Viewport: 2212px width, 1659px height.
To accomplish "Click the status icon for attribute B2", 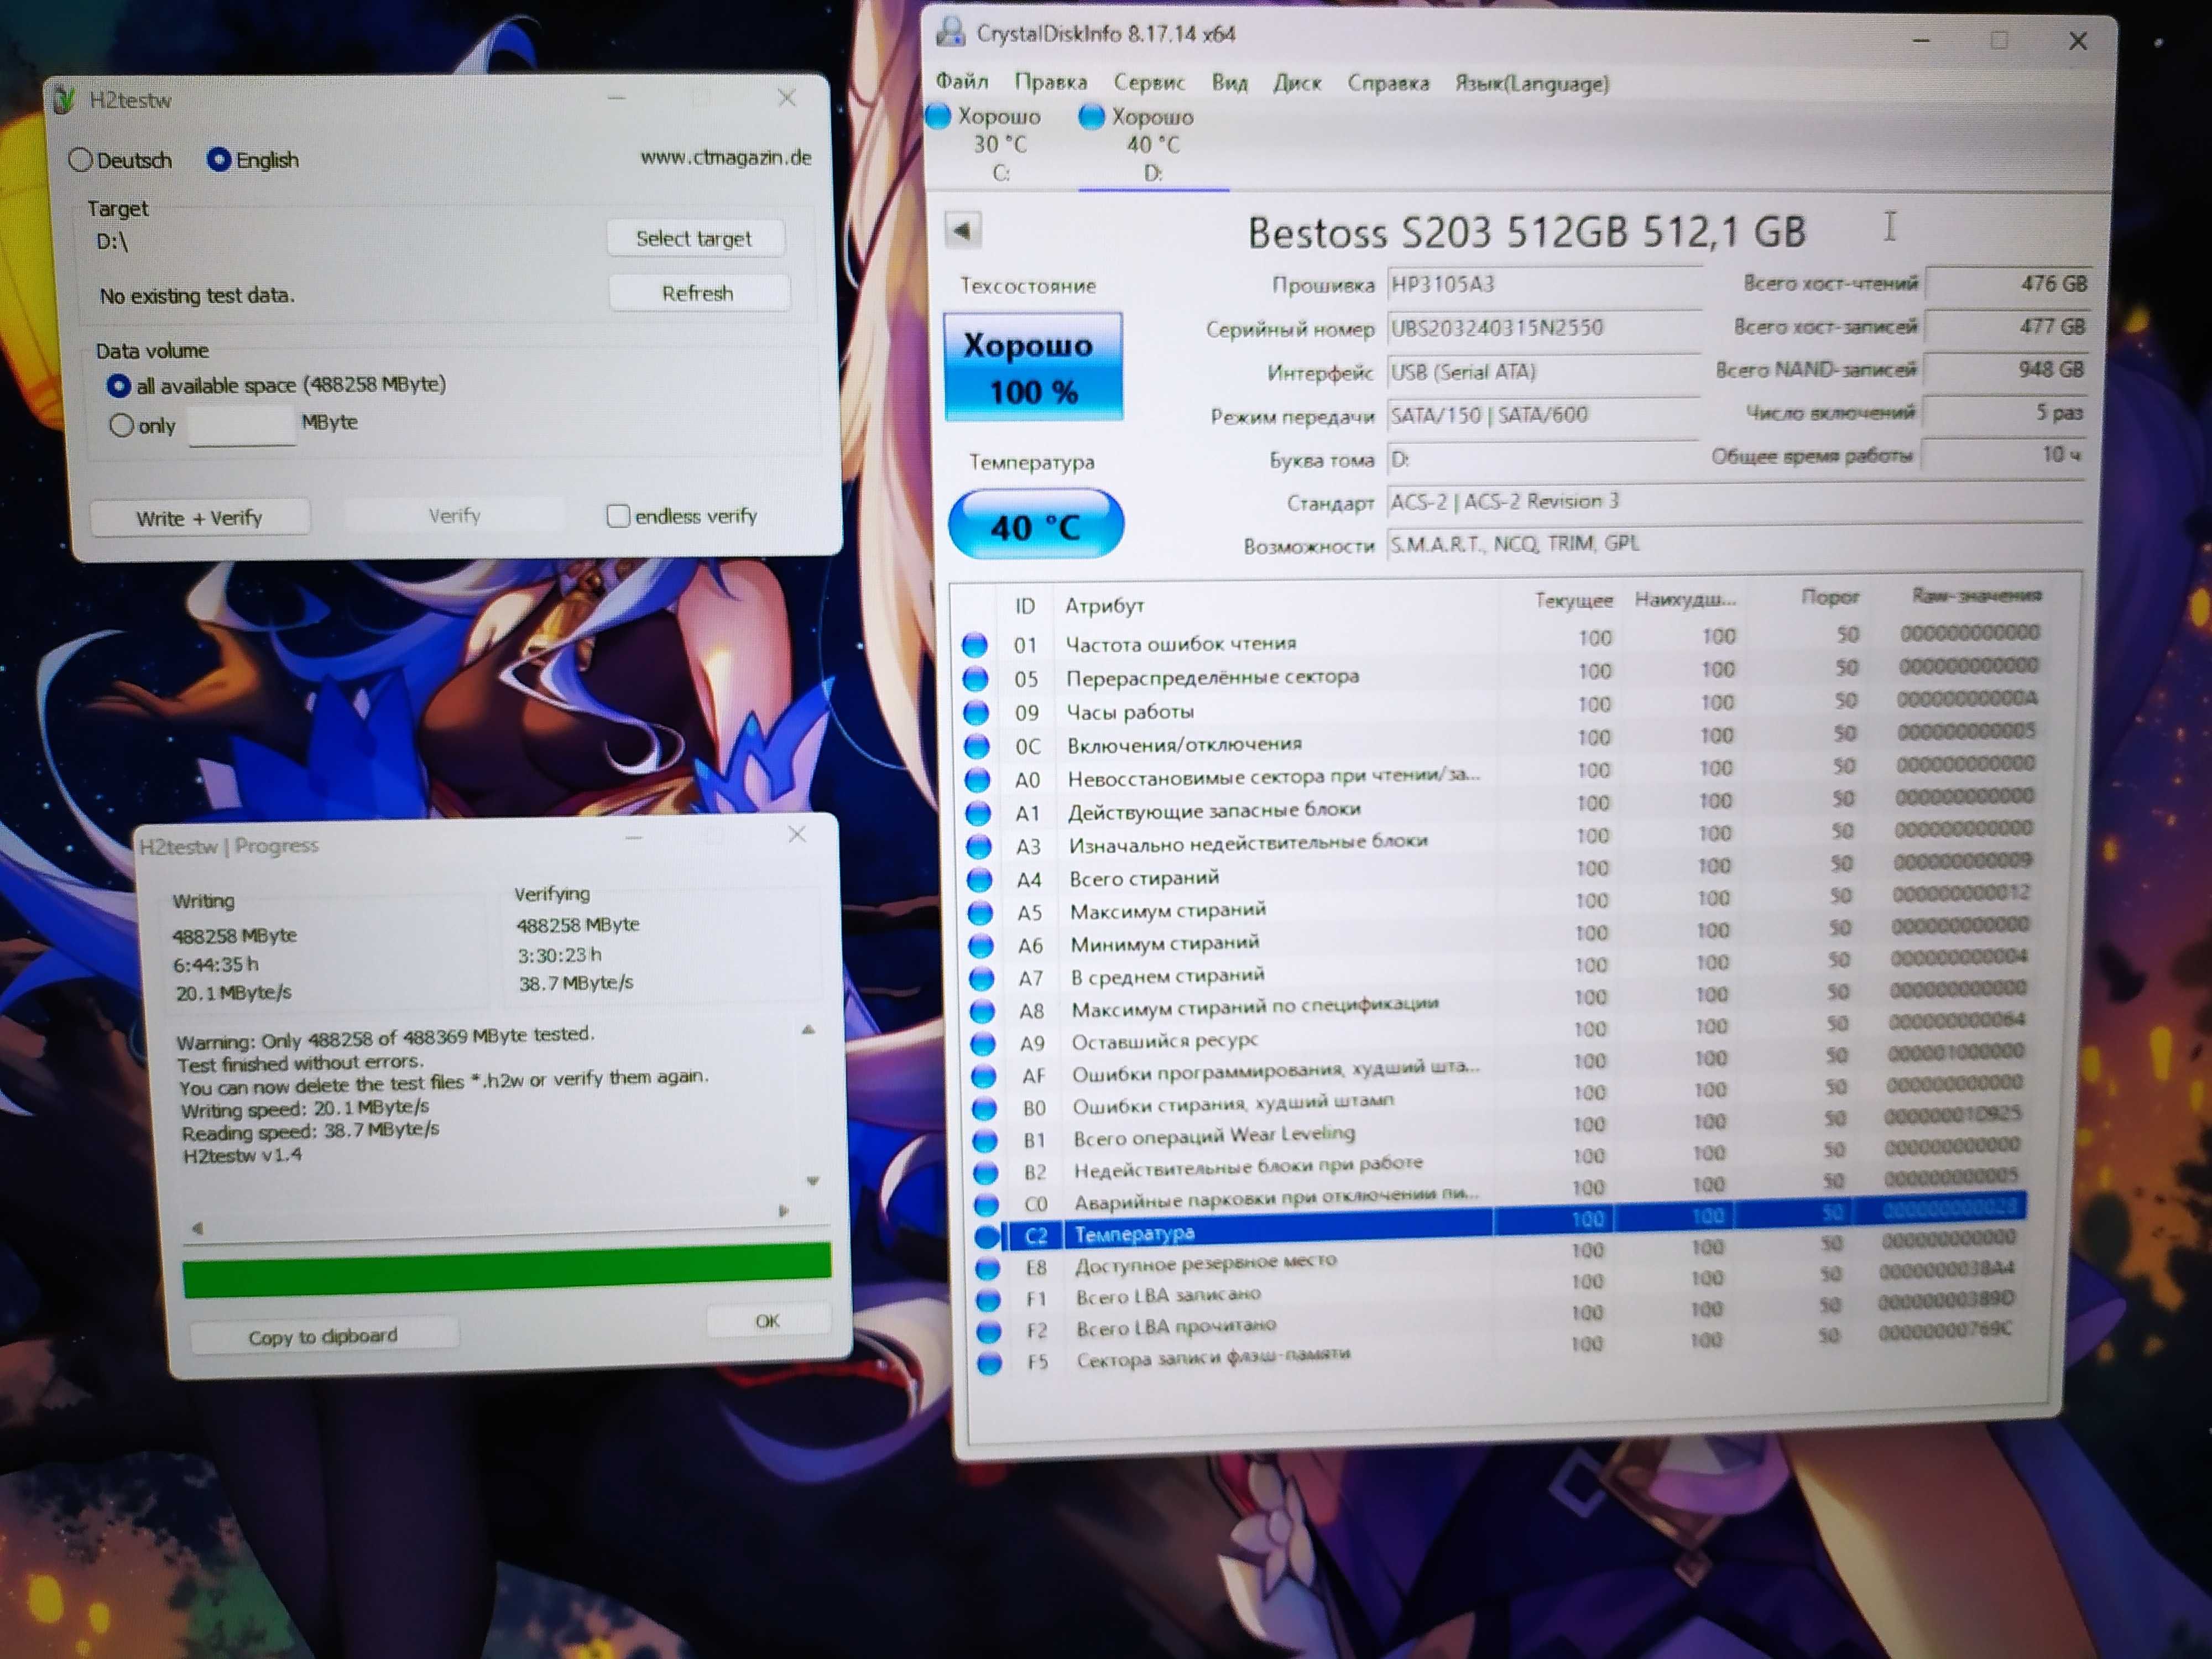I will (986, 1172).
